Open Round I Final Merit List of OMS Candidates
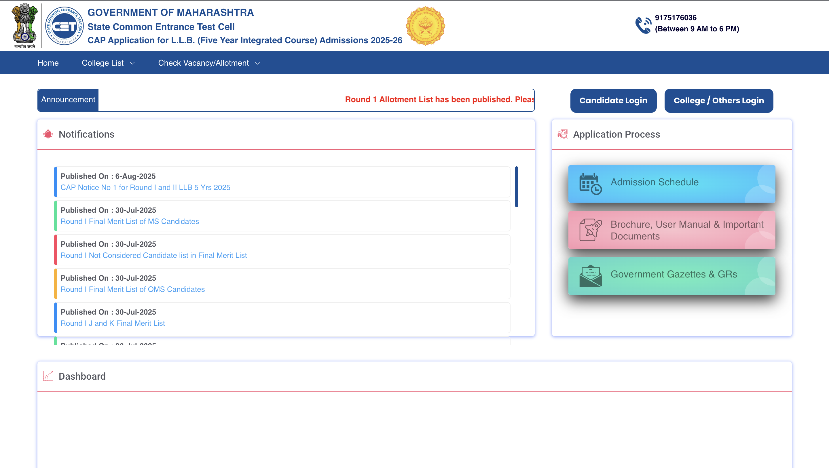Image resolution: width=829 pixels, height=468 pixels. click(x=132, y=289)
